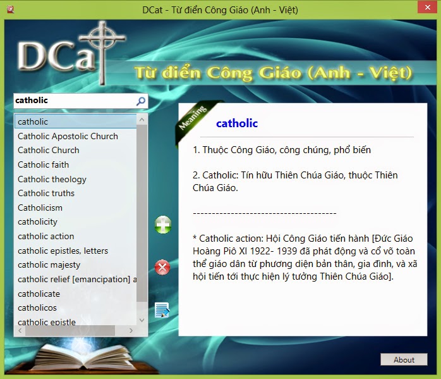Click the DCat cross logo
The height and width of the screenshot is (379, 441).
(62, 55)
